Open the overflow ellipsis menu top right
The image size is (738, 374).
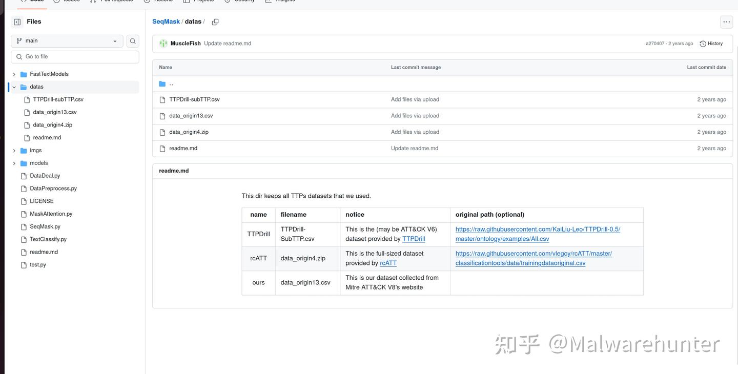point(726,22)
